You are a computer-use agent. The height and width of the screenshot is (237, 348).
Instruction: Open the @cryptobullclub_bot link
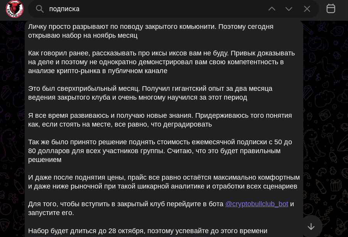pyautogui.click(x=257, y=204)
